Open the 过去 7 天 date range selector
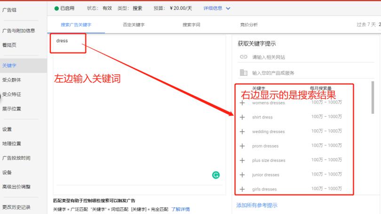 pyautogui.click(x=366, y=24)
